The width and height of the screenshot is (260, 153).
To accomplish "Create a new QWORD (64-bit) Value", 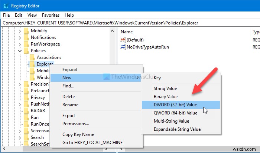I will (x=181, y=113).
